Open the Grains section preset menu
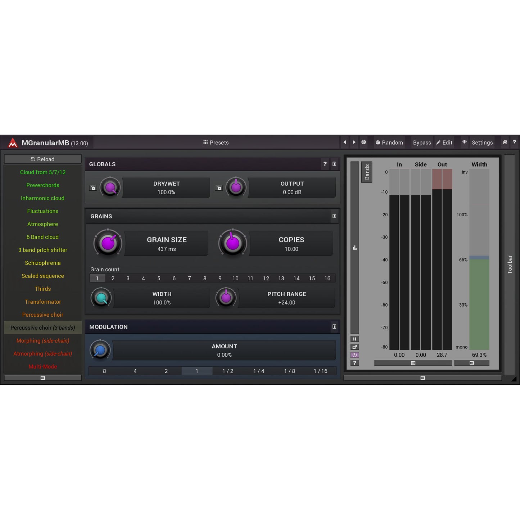Screen dimensions: 520x520 (334, 216)
